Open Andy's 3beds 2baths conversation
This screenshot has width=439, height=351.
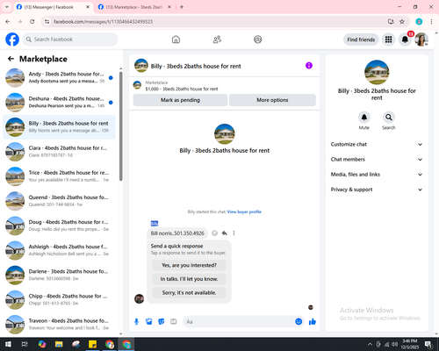coord(59,78)
